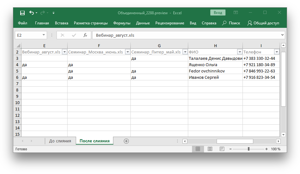Open filter dropdown for ФИО column

(239, 52)
